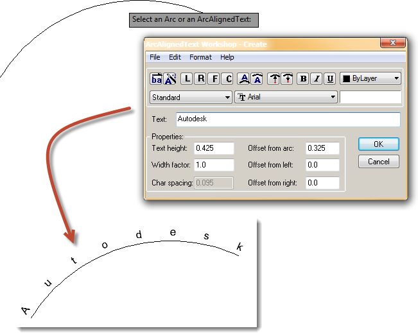
Task: Place text on convex side of arc
Action: point(244,78)
